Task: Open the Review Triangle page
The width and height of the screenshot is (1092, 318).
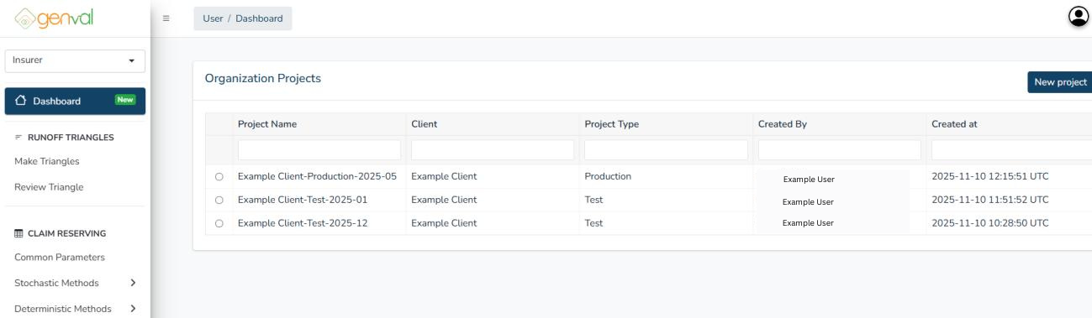Action: (49, 187)
